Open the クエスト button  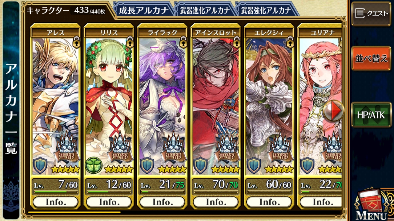coord(371,14)
